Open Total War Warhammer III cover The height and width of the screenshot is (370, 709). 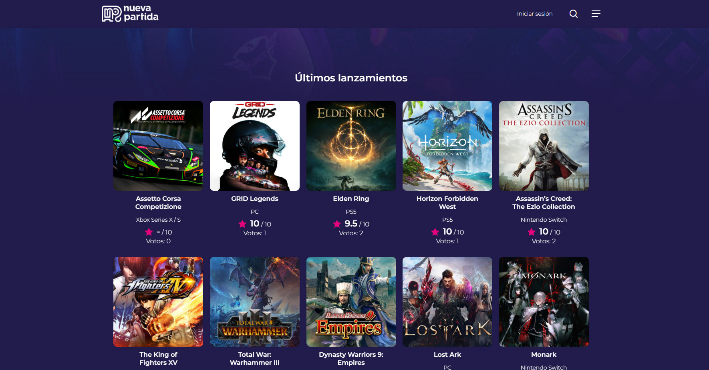click(x=255, y=302)
